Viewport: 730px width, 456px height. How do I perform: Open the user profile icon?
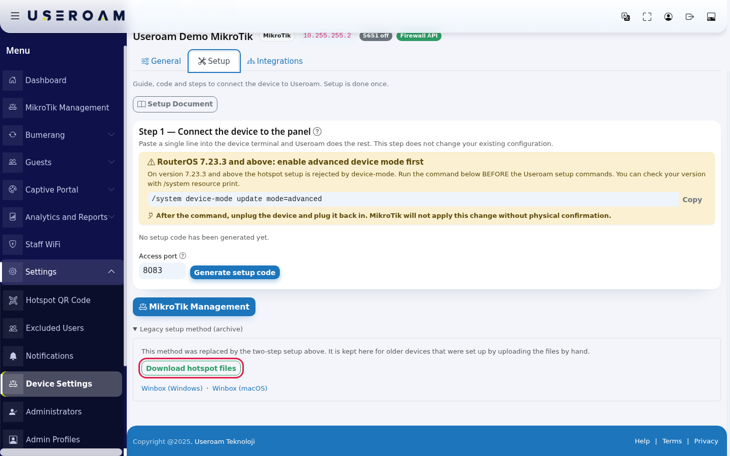point(668,17)
